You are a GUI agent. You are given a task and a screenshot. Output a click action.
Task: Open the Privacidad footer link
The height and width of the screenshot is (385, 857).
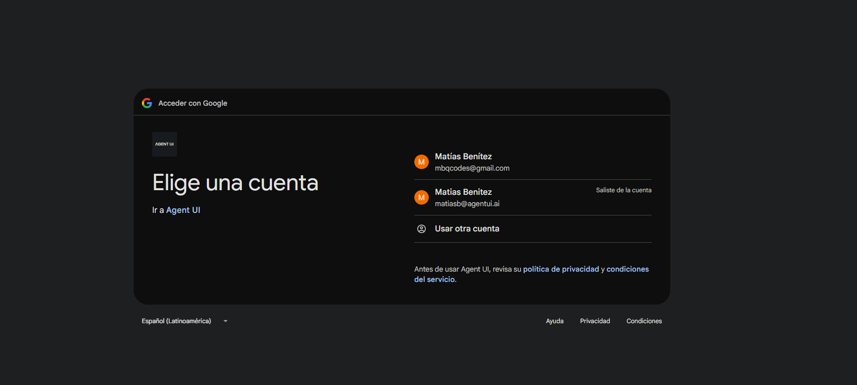point(595,321)
